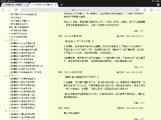Open author 杰克 JK on 07:27:19 comment
This screenshot has width=161, height=120.
(68, 36)
